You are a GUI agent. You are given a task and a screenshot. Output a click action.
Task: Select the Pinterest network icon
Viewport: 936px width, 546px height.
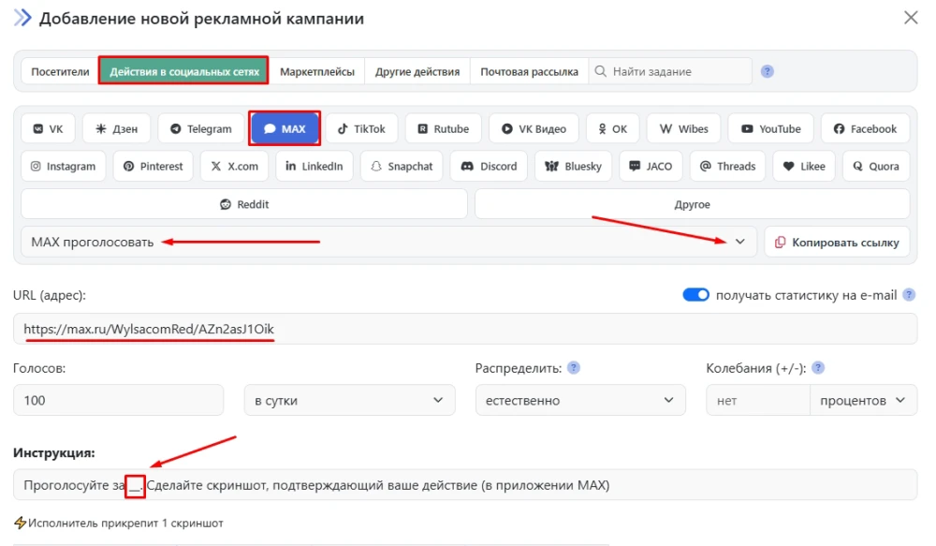pyautogui.click(x=153, y=166)
